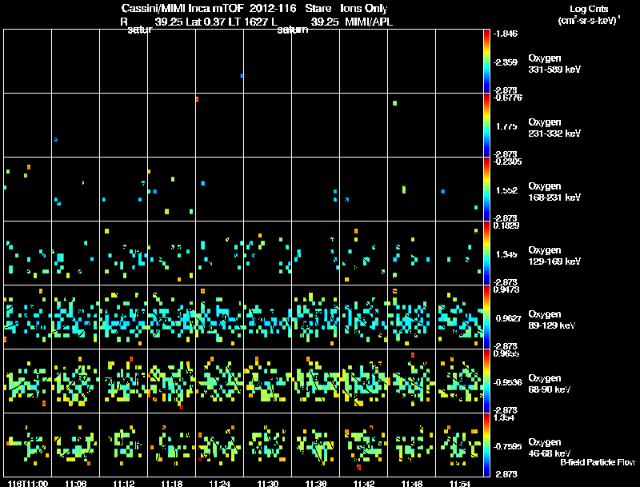Click the '-0.7595' colorbar value
This screenshot has width=640, height=487.
pyautogui.click(x=507, y=446)
